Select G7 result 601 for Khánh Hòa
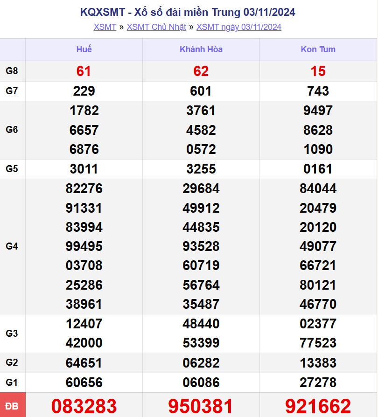 [201, 91]
